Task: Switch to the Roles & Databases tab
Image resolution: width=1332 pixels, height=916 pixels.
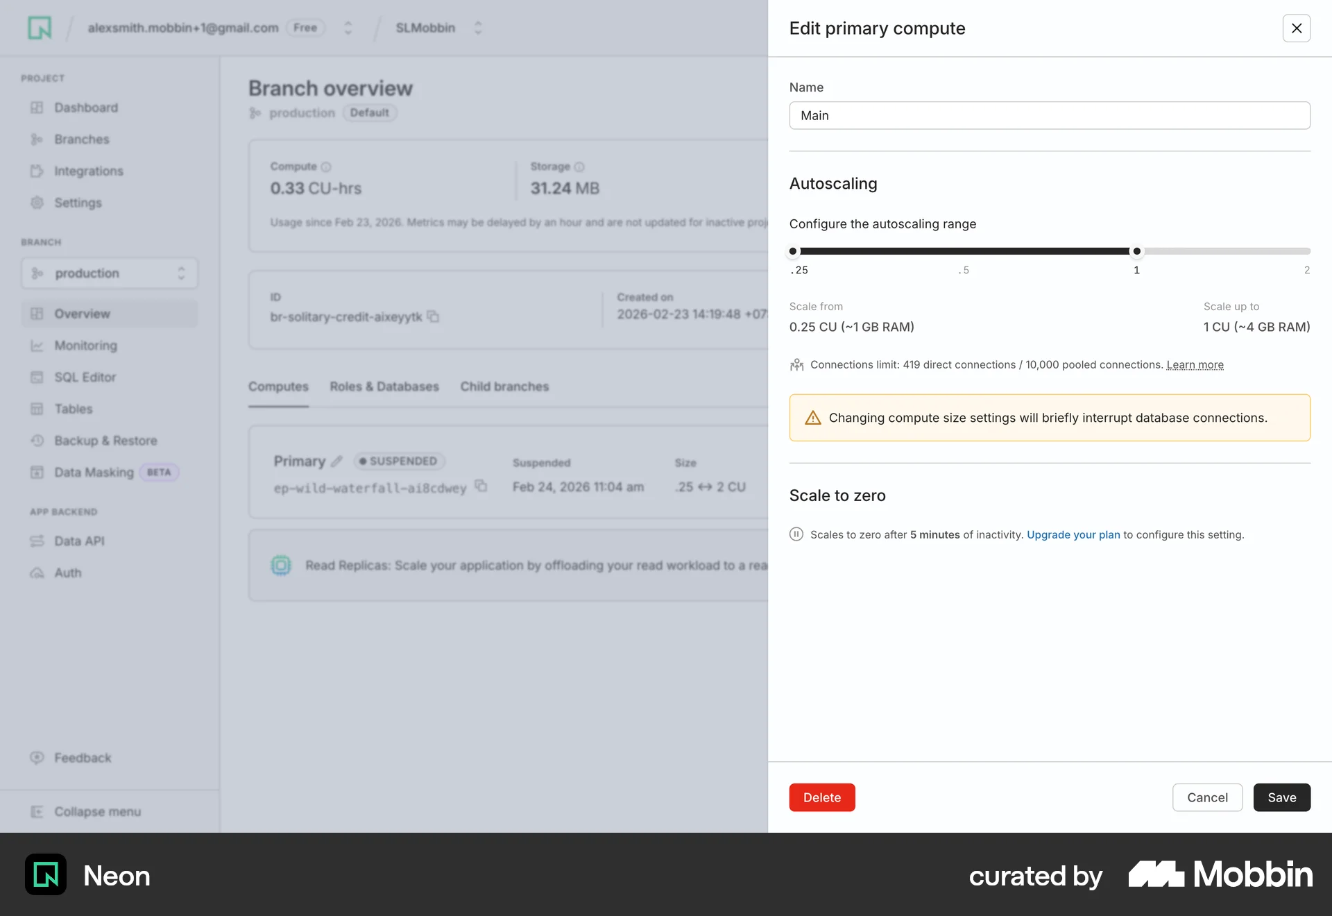Action: pos(384,387)
